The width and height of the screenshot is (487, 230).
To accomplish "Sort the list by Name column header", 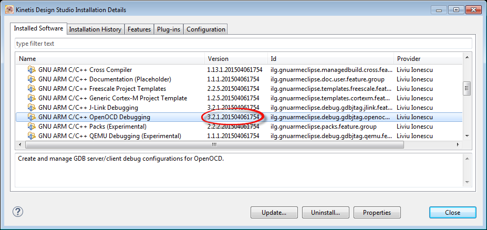I will pos(110,59).
